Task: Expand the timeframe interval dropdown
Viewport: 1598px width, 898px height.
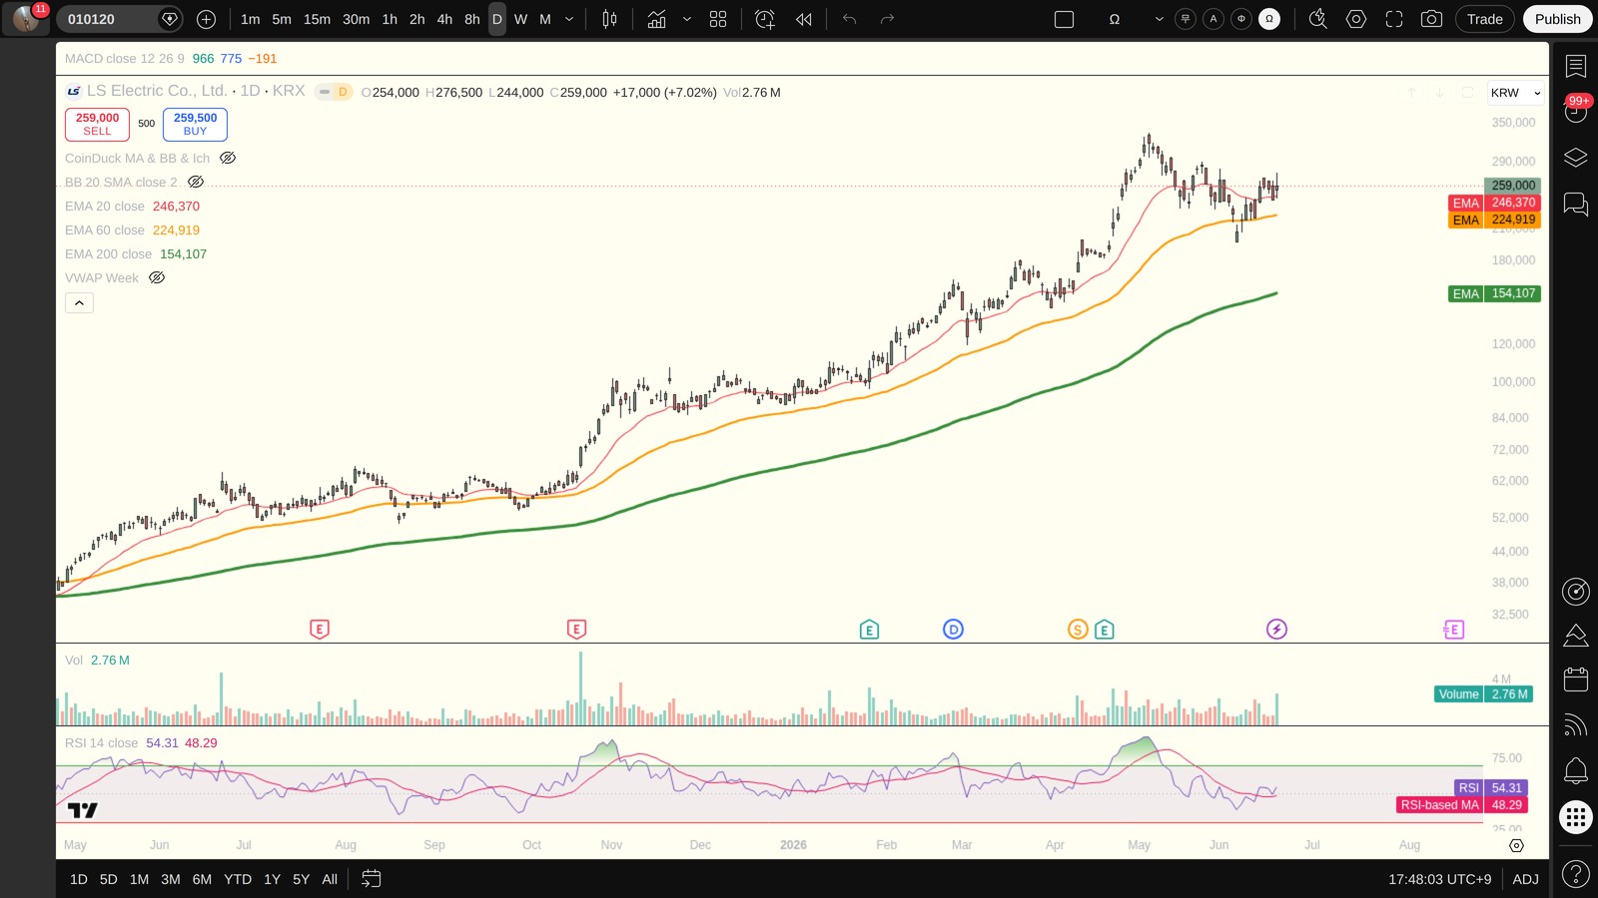Action: 569,19
